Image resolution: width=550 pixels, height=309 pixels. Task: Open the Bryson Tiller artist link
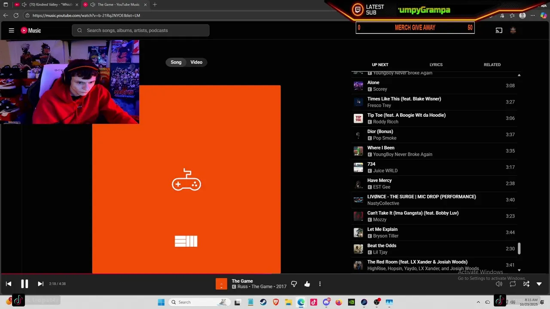(x=385, y=236)
